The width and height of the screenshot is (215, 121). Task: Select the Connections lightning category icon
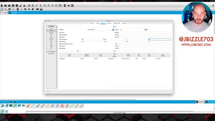coord(15,106)
